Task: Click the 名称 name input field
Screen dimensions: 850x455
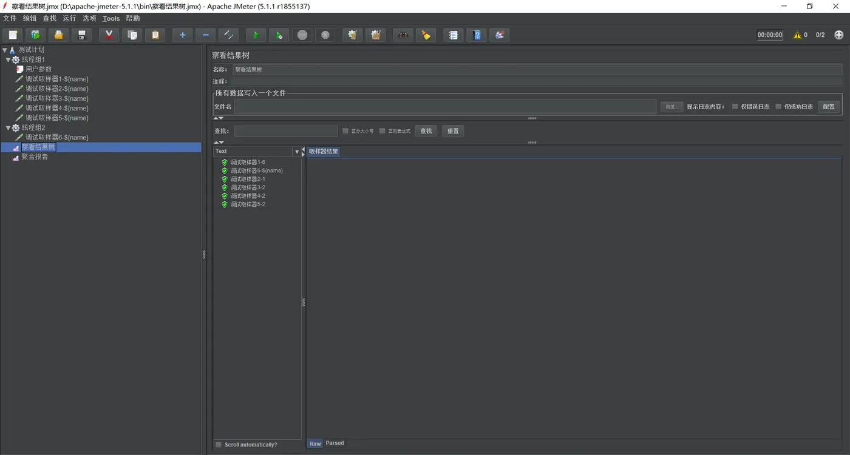Action: coord(537,70)
